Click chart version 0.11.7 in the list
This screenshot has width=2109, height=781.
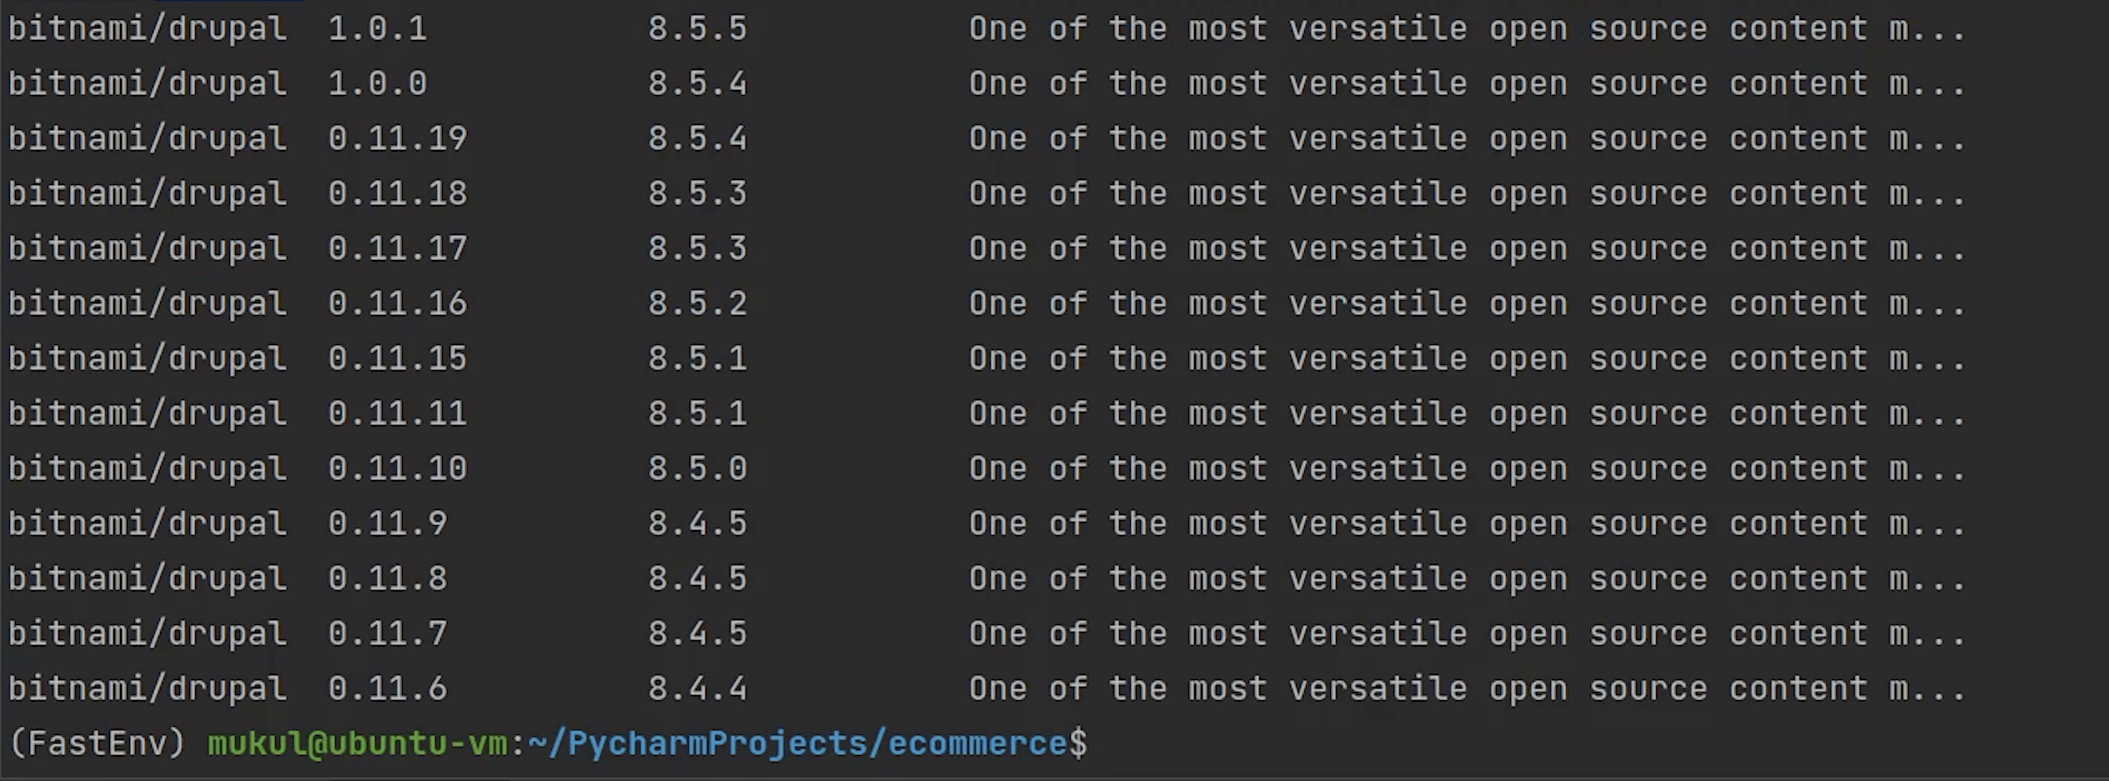click(387, 634)
